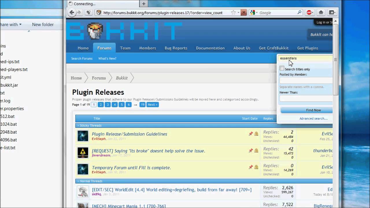Click the Find Now button
The height and width of the screenshot is (208, 370).
[307, 110]
